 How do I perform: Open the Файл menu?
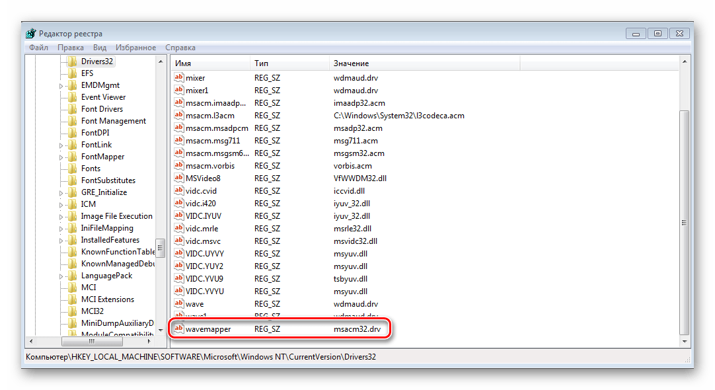pyautogui.click(x=38, y=48)
